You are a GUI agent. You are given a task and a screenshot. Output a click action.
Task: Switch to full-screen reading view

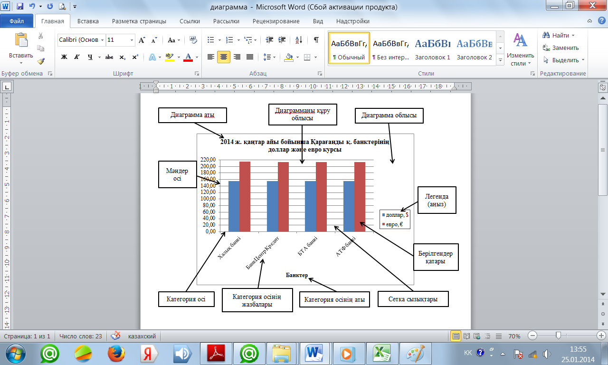point(466,336)
